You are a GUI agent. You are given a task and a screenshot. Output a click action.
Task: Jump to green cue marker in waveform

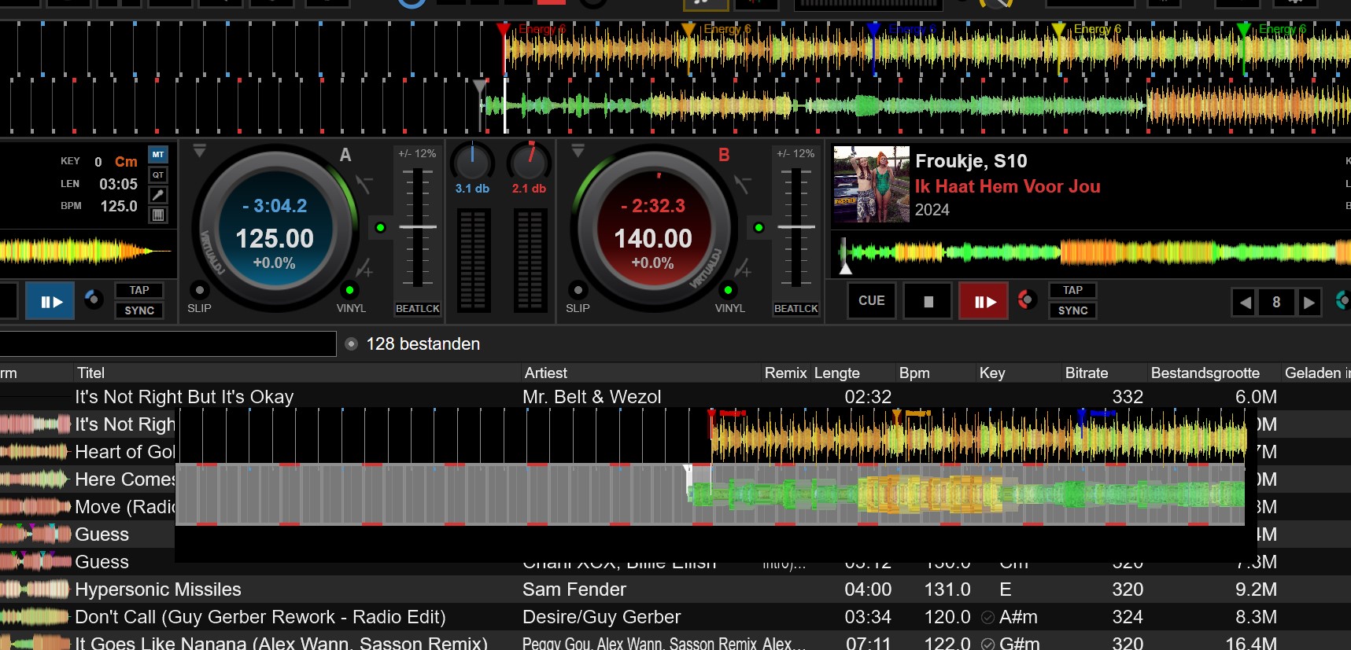pyautogui.click(x=1244, y=30)
